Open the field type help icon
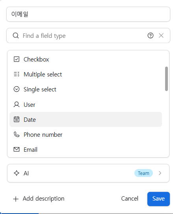The height and width of the screenshot is (214, 173). click(151, 35)
